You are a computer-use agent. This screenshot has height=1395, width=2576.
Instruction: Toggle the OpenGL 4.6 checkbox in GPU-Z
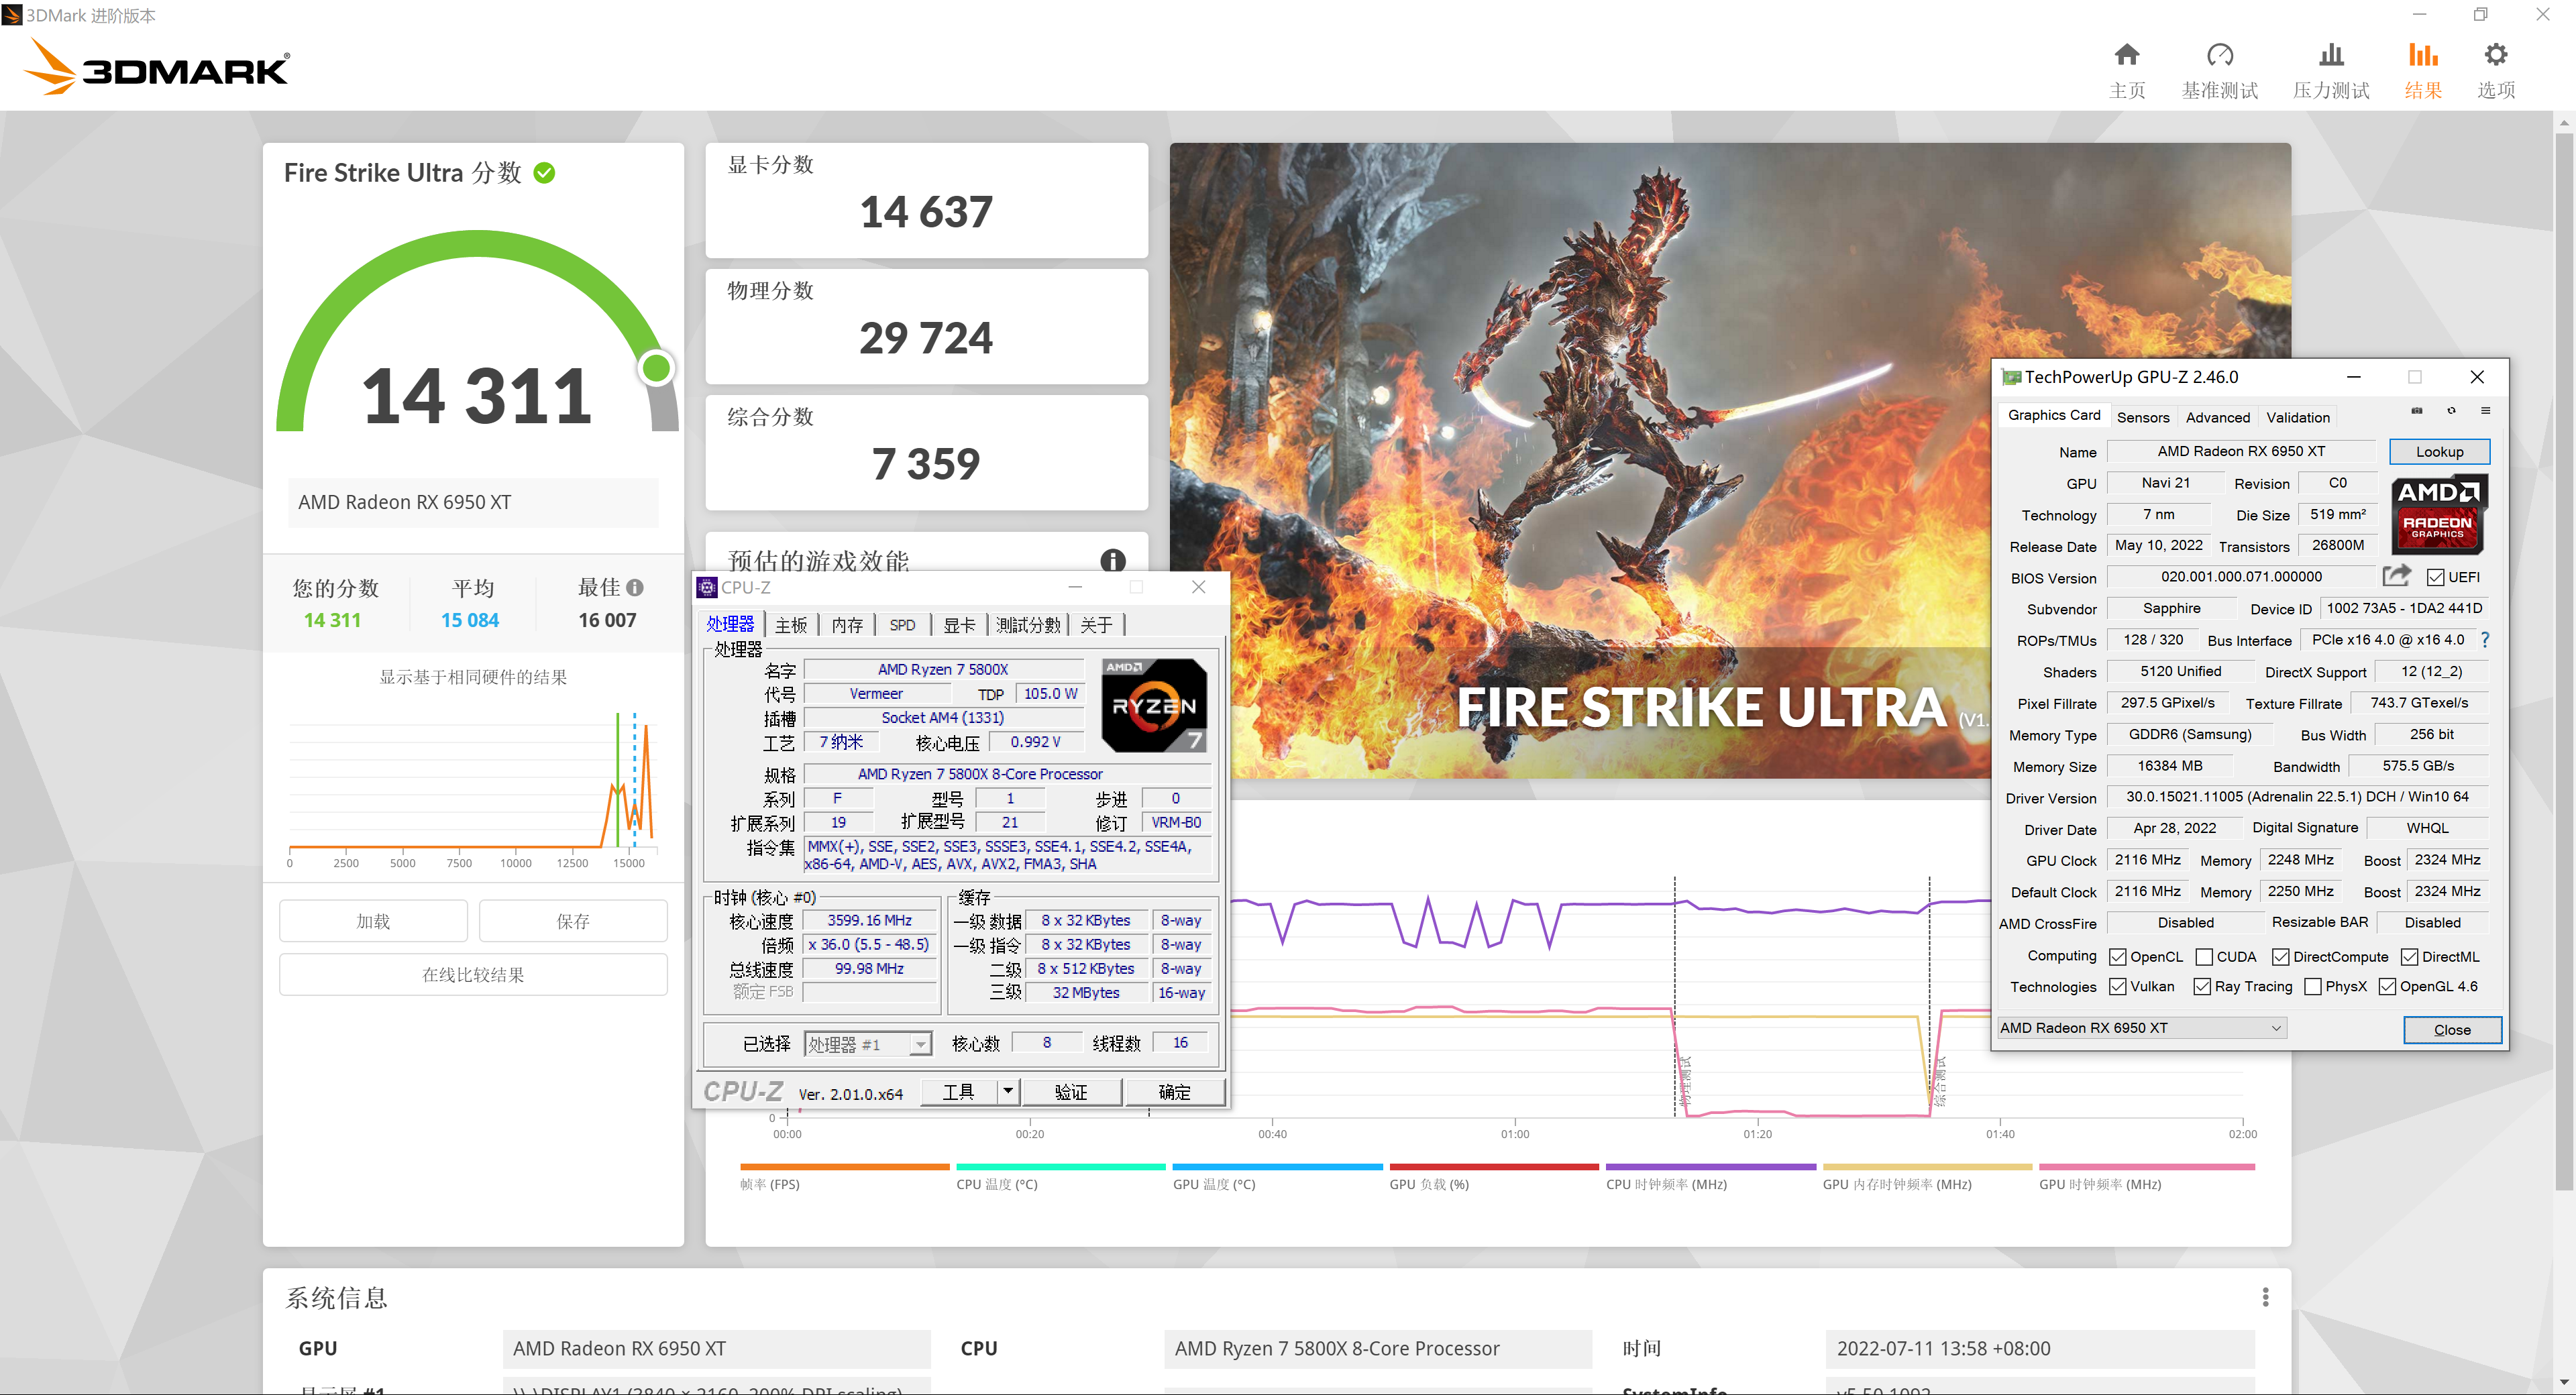2387,986
